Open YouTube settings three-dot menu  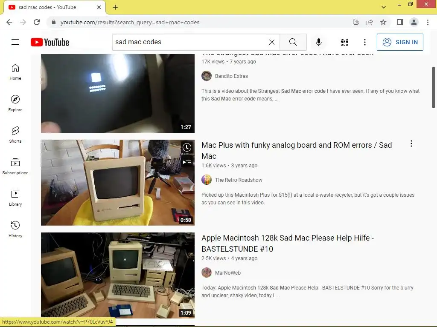pos(365,42)
